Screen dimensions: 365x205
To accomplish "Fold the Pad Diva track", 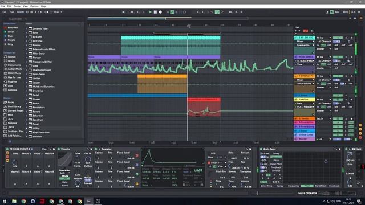I will 296,99.
